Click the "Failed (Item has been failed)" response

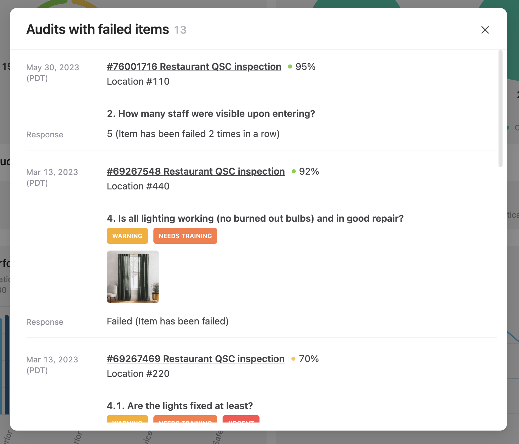coord(168,321)
